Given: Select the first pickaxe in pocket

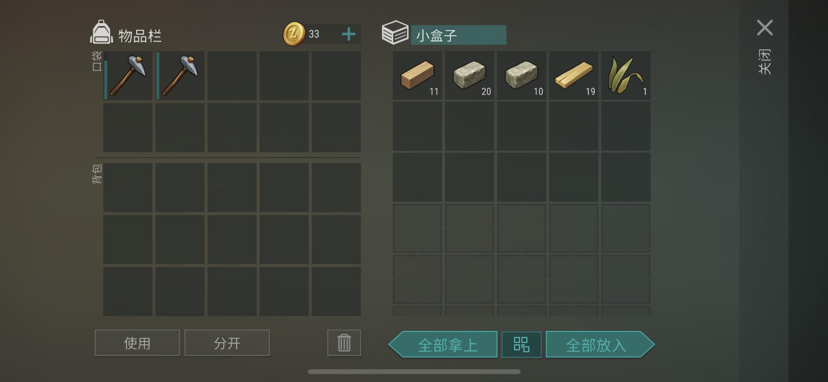Looking at the screenshot, I should click(128, 76).
